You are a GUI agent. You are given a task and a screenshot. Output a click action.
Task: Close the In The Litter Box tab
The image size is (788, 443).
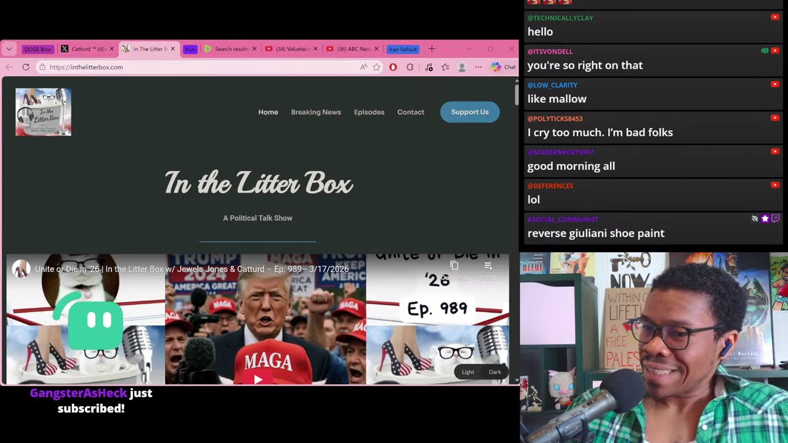(172, 49)
